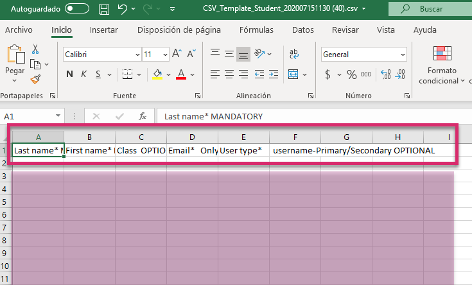Viewport: 472px width, 285px height.
Task: Click the Save floppy disk icon
Action: [x=104, y=9]
